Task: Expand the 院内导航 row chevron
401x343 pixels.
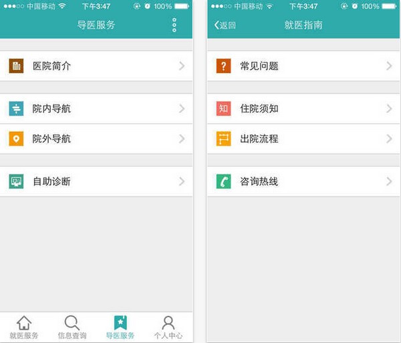Action: [x=182, y=109]
